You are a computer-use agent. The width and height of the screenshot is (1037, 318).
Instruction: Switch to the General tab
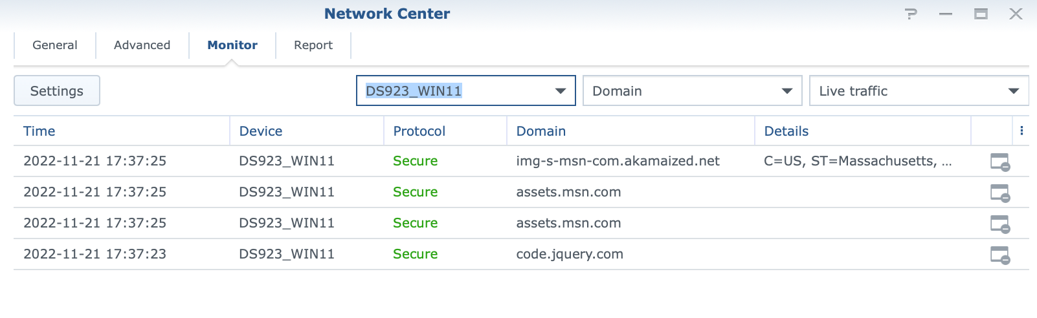(x=55, y=45)
